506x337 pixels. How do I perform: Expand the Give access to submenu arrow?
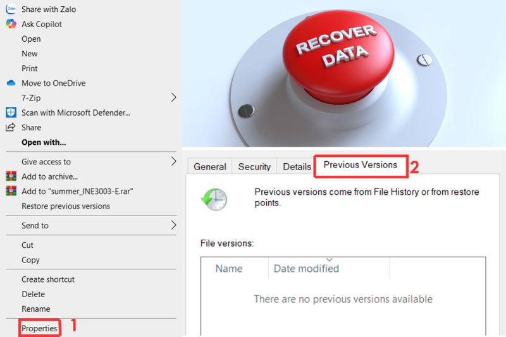pos(173,161)
